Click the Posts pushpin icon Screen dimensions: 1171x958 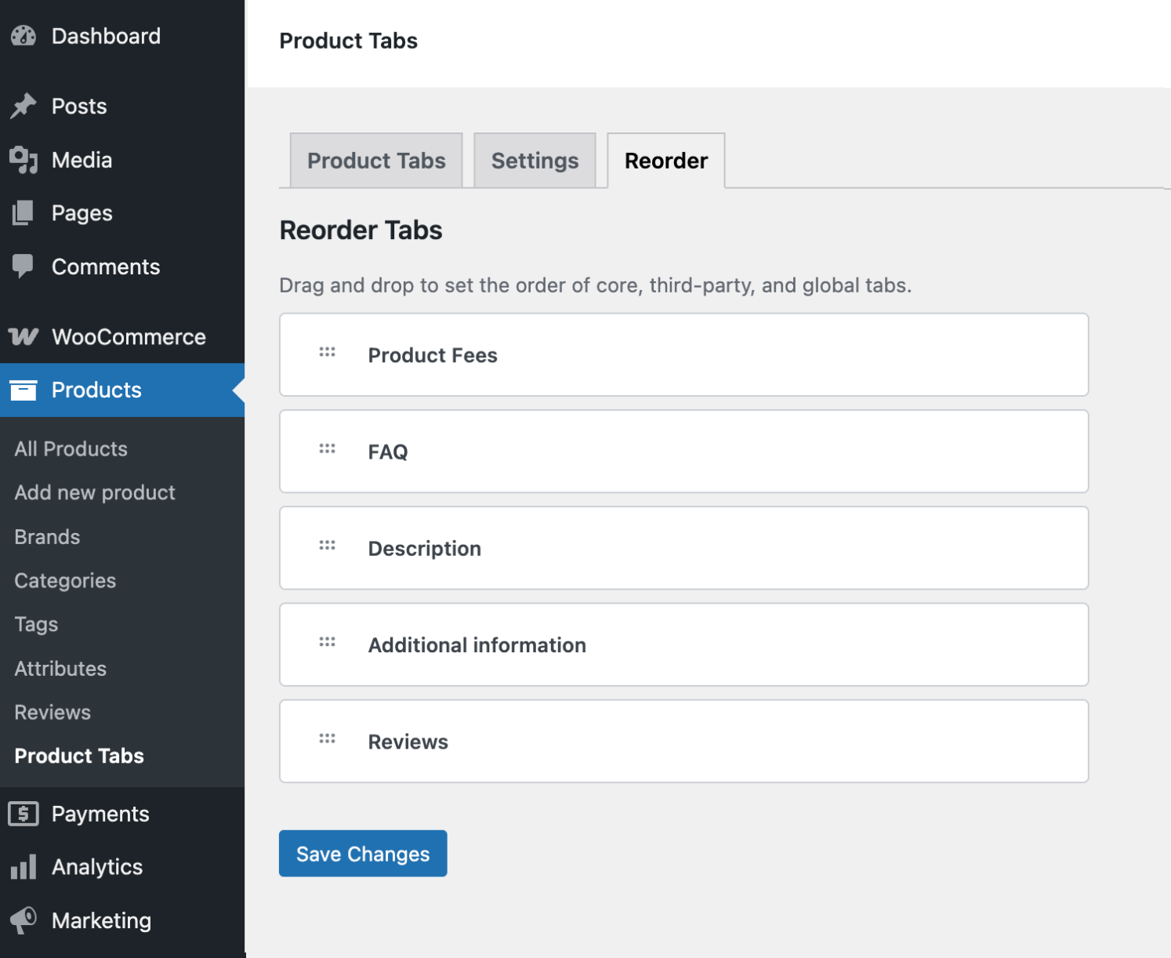(24, 105)
